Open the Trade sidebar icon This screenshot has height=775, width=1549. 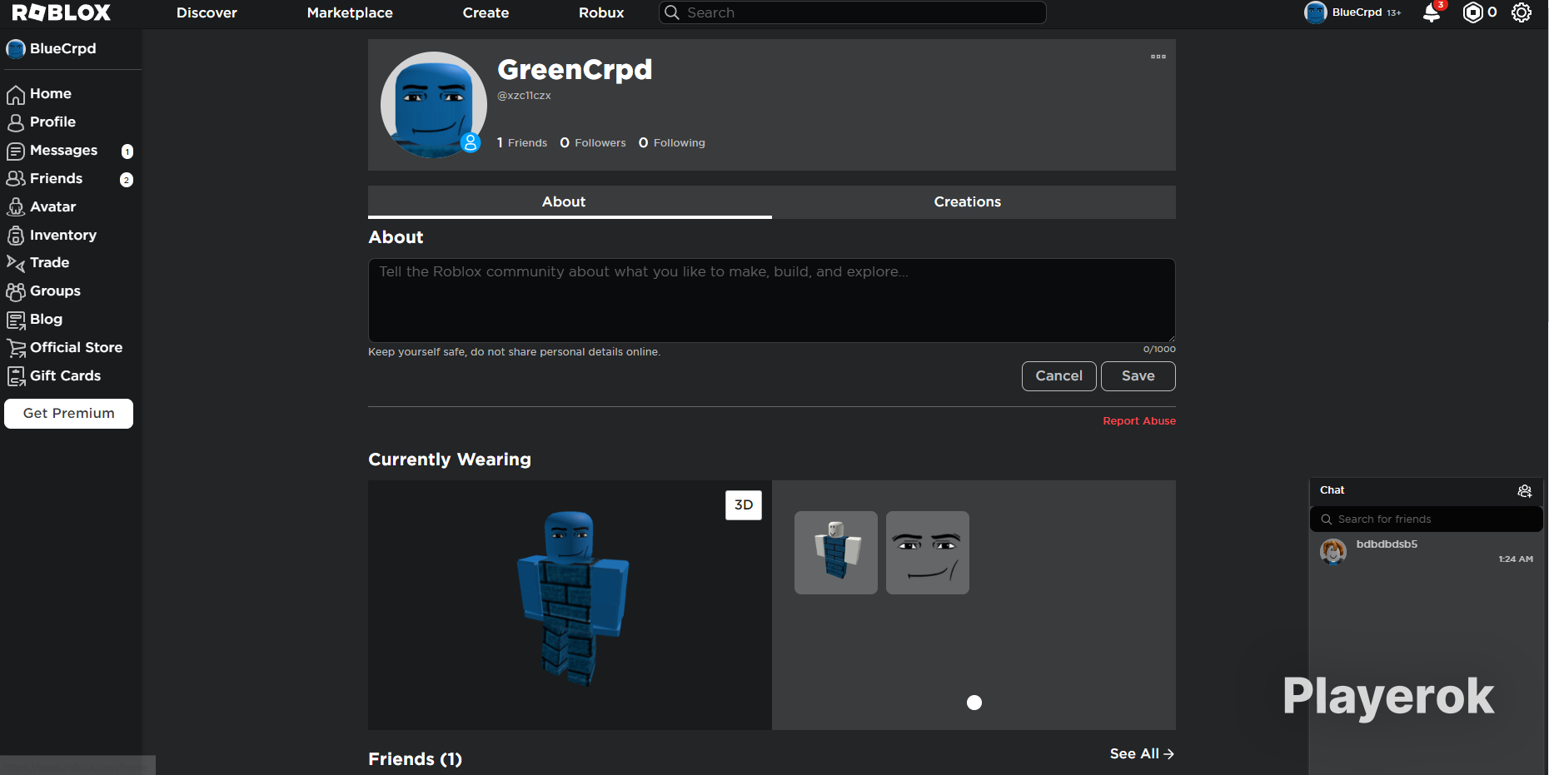16,263
